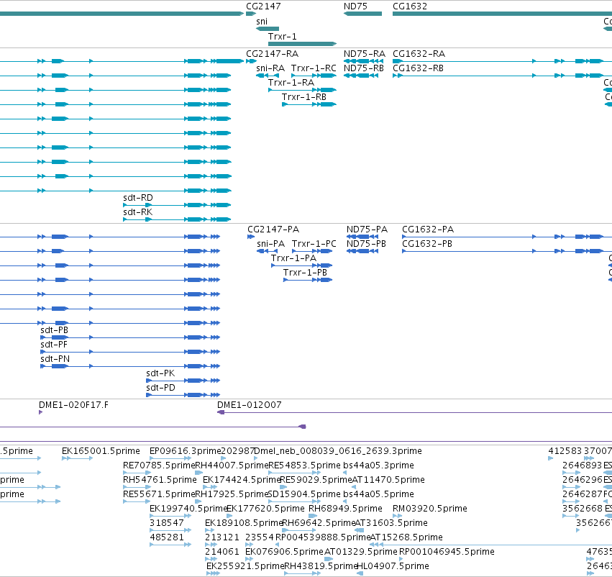This screenshot has width=612, height=577.
Task: Click the AT31603.5prime EST label
Action: coord(391,523)
